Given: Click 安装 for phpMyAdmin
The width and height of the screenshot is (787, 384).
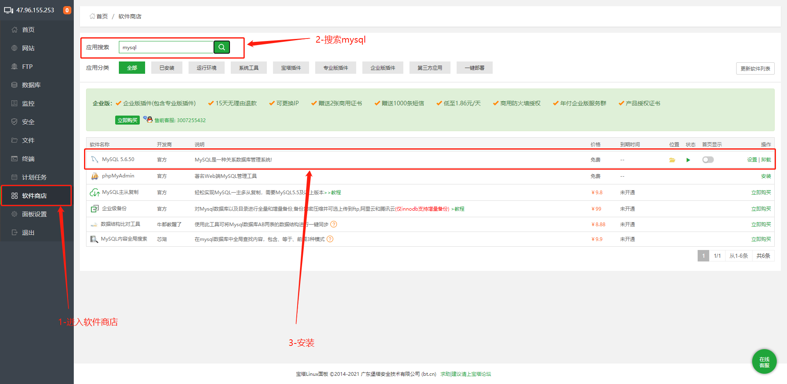Looking at the screenshot, I should (x=766, y=176).
